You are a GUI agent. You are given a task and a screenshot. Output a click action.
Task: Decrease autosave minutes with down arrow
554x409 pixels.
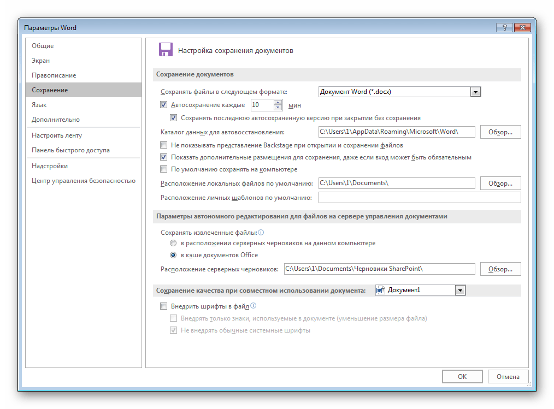coord(278,108)
